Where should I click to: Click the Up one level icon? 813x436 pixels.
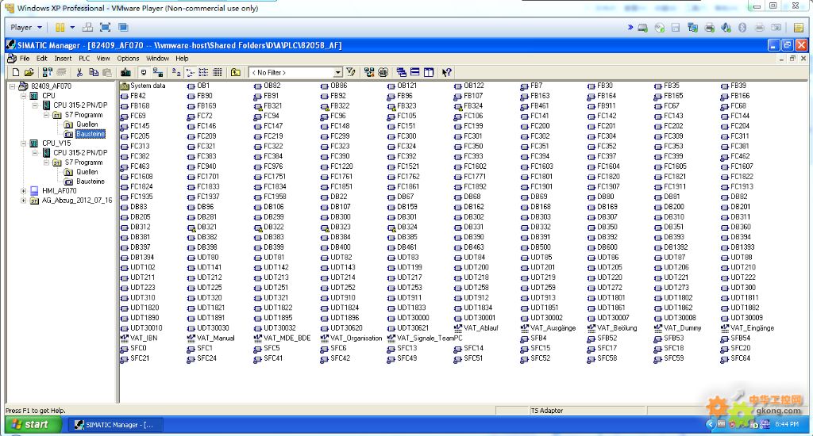[235, 72]
